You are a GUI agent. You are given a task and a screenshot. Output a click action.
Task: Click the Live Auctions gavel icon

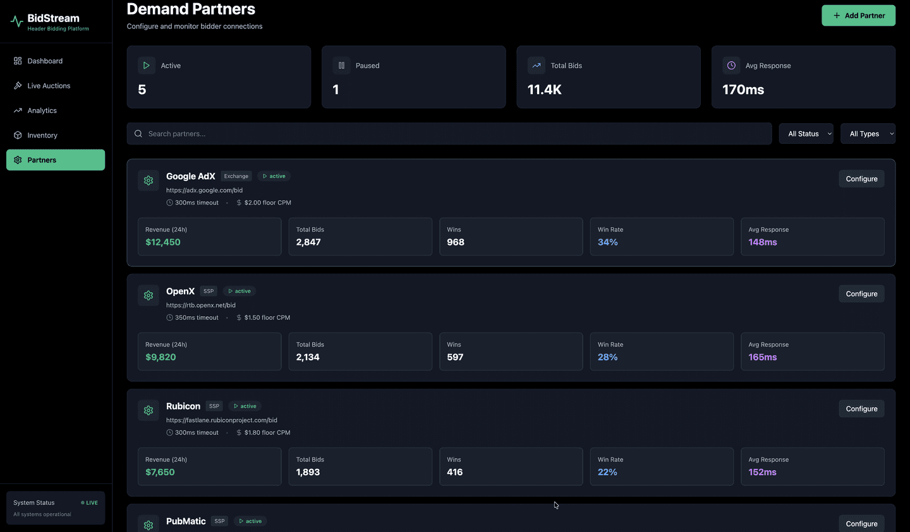tap(18, 85)
